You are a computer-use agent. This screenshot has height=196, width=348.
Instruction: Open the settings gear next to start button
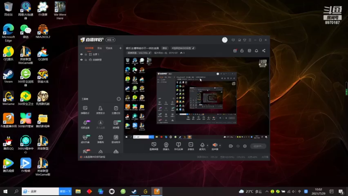tap(245, 146)
